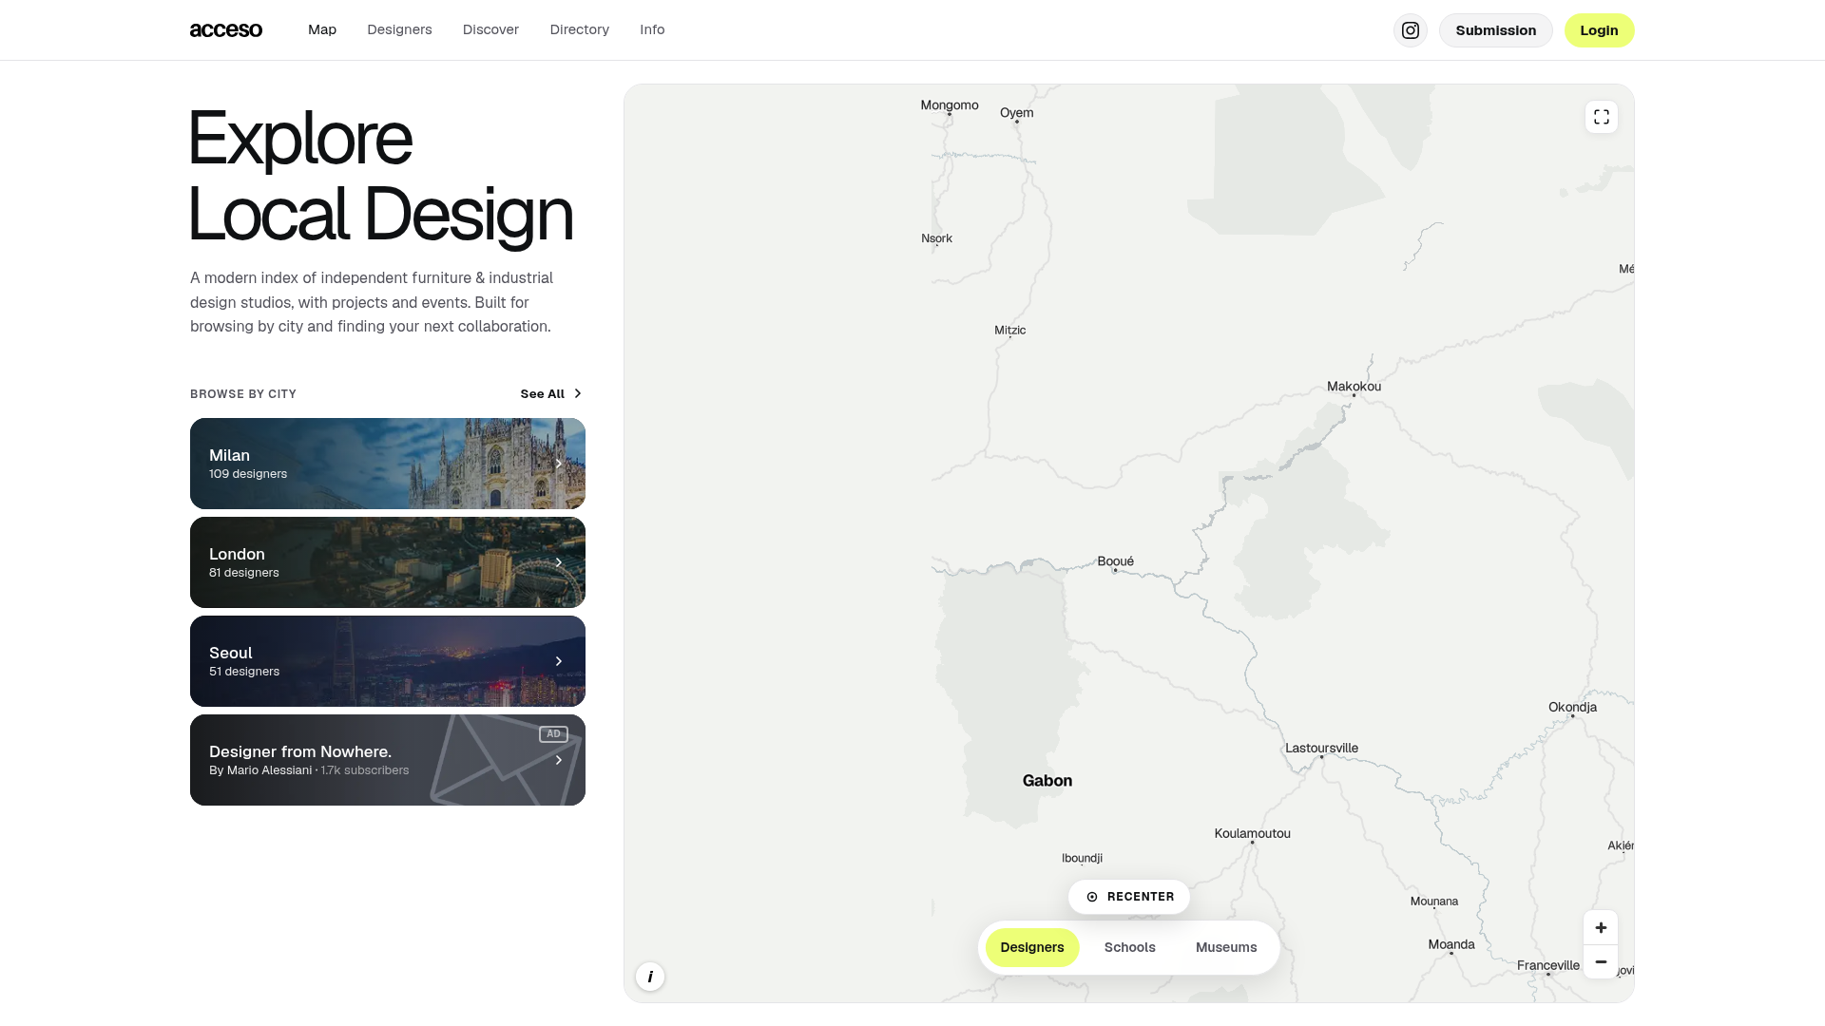This screenshot has width=1825, height=1026.
Task: Click Iboundji label on map
Action: [x=1083, y=858]
